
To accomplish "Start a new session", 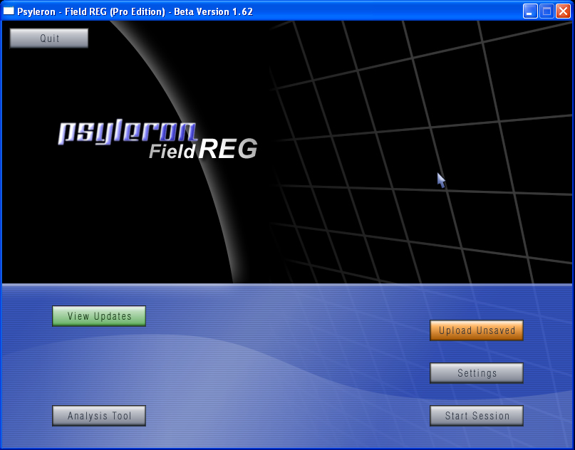I will pos(477,416).
